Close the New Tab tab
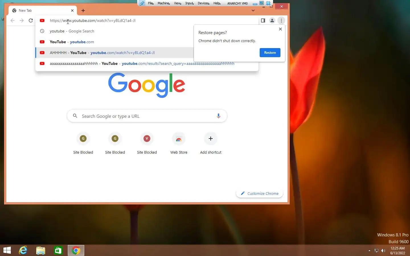Screen dimensions: 410x256 (72, 11)
